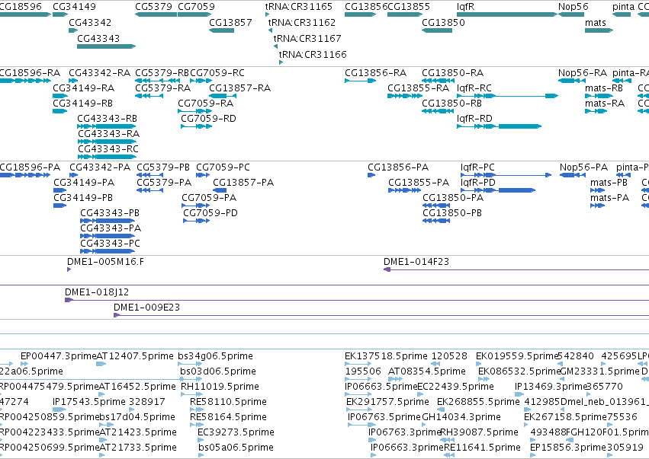Select transcript CG13856-RA

point(361,81)
